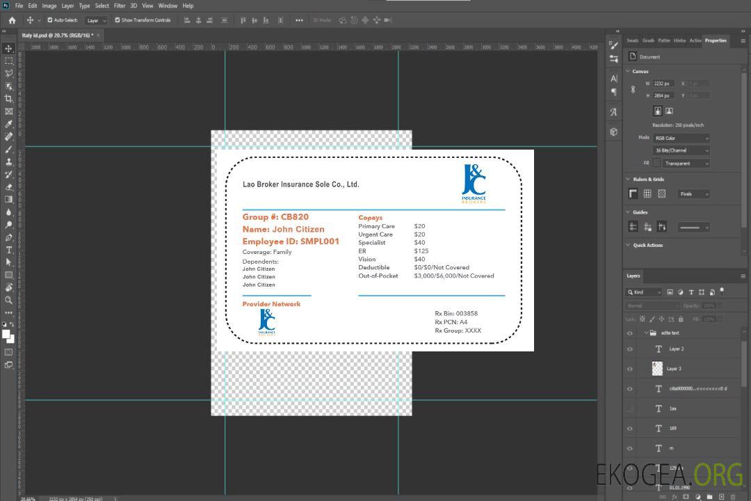Click the Fill color swatch in Canvas
Screen dimensions: 751x501
tap(656, 164)
